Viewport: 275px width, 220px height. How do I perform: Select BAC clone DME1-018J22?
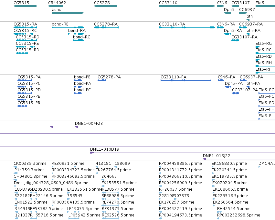point(239,159)
